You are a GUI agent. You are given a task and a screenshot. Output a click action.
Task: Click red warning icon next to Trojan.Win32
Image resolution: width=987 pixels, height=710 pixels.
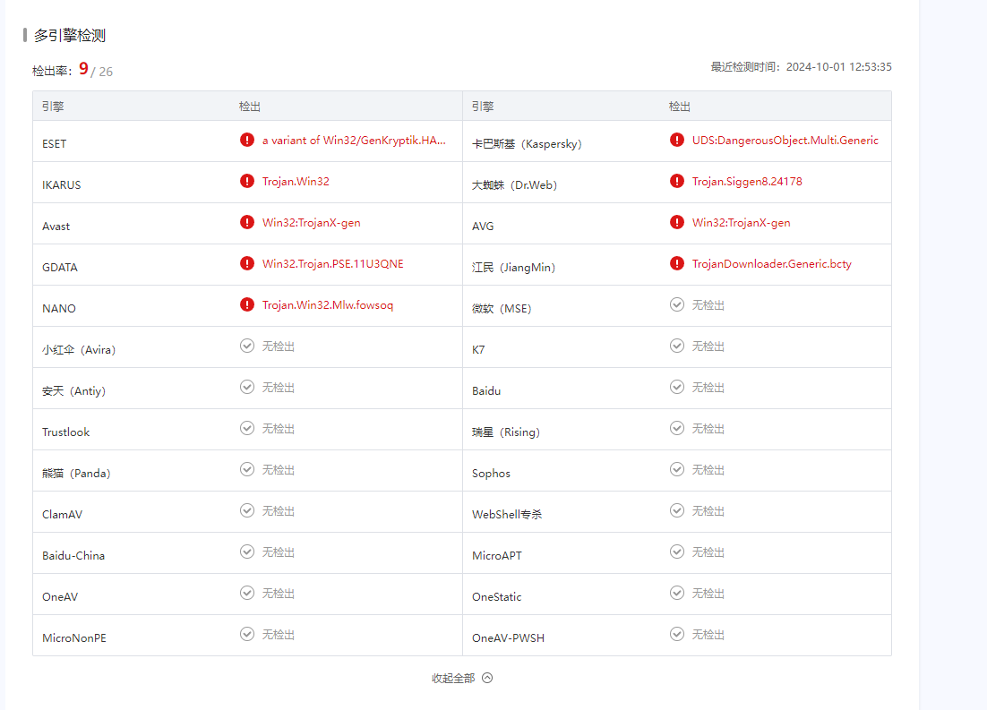(247, 181)
